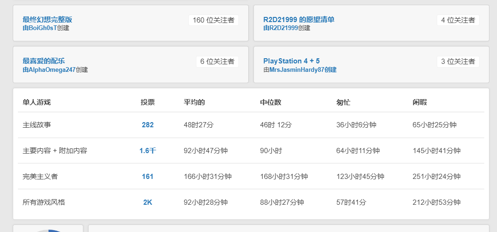Select the 投票 column header
The image size is (497, 232).
[x=148, y=102]
